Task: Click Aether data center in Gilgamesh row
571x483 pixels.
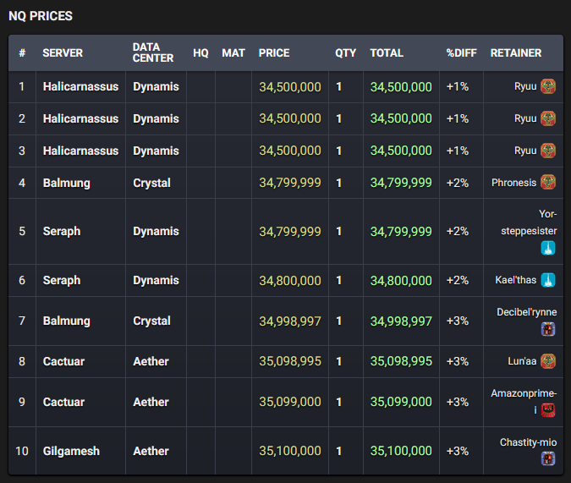Action: (151, 451)
